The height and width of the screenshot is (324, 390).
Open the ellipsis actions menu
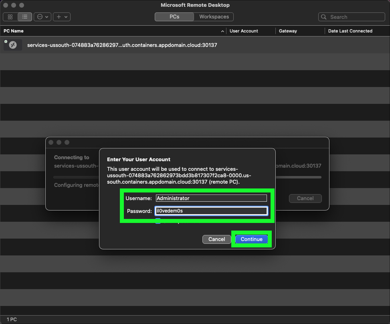pyautogui.click(x=42, y=17)
